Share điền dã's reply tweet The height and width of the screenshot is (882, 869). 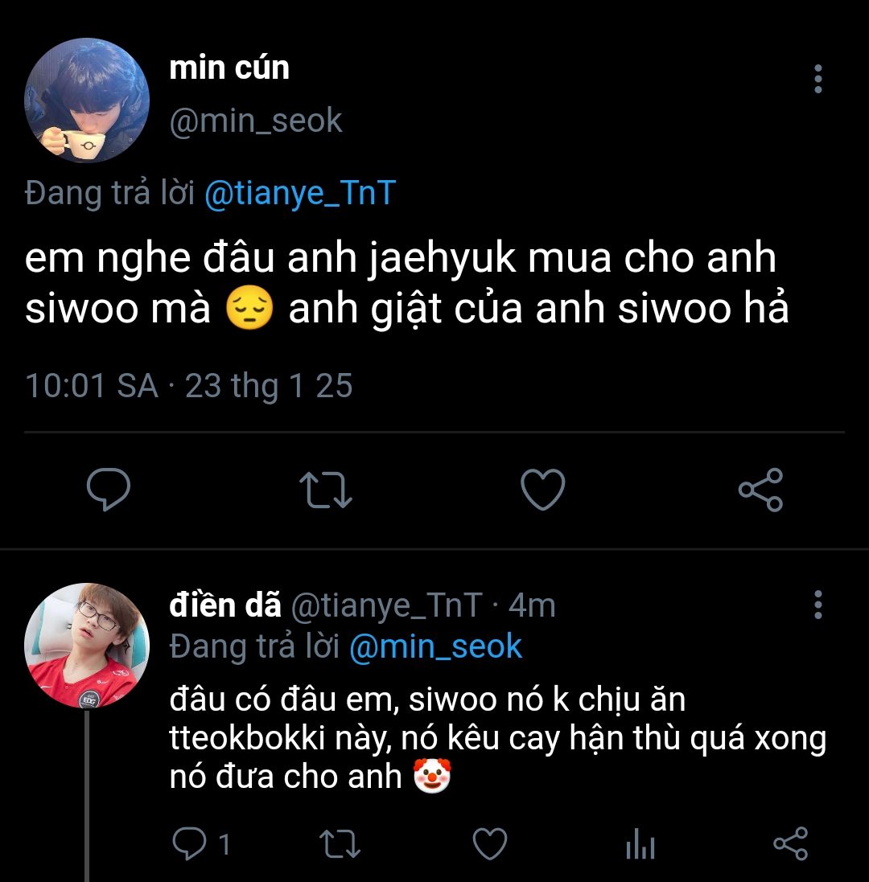coord(790,844)
